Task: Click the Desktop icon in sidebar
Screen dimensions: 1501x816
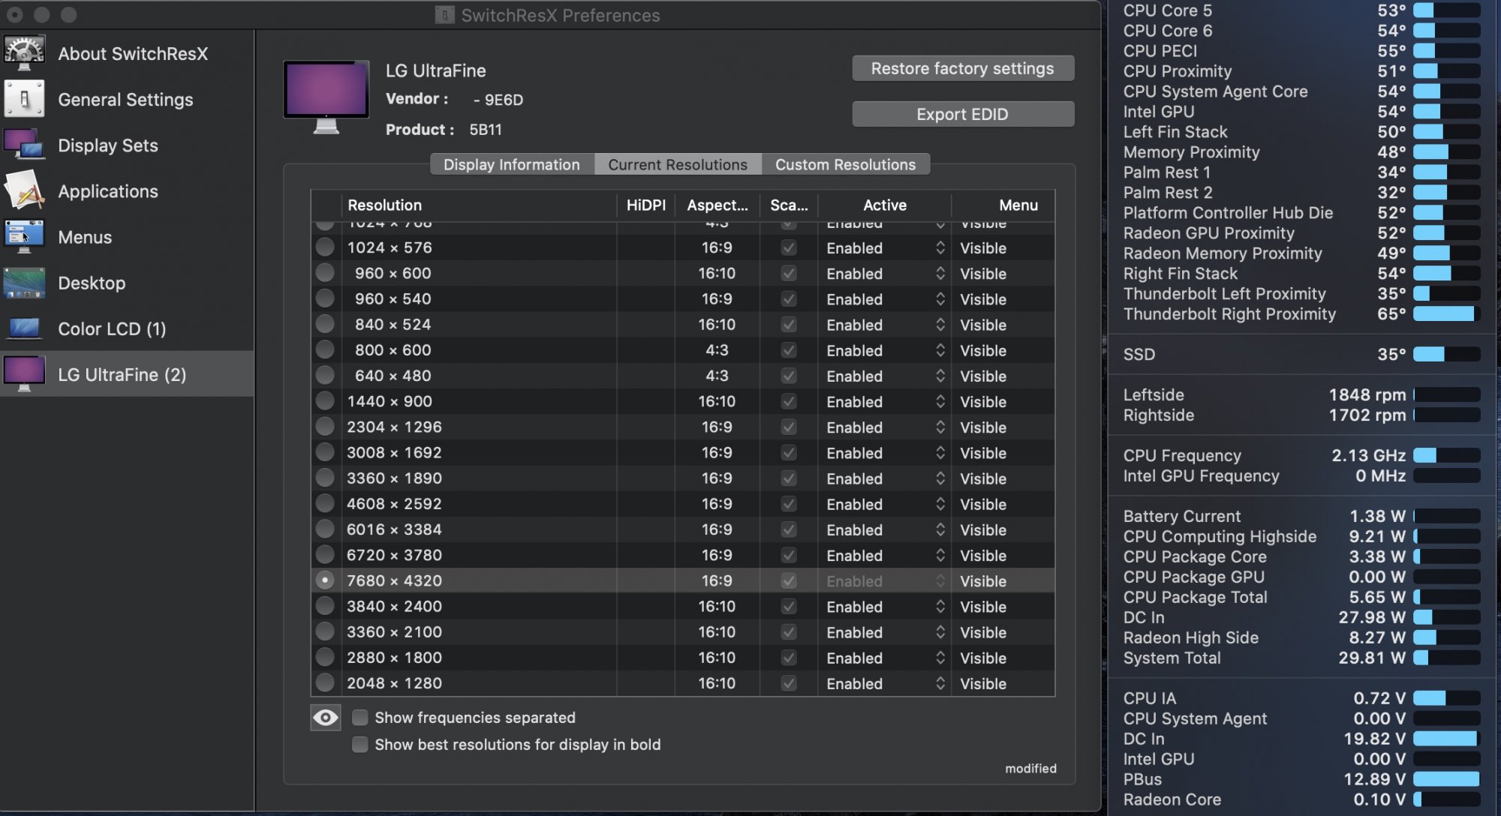Action: (x=24, y=283)
